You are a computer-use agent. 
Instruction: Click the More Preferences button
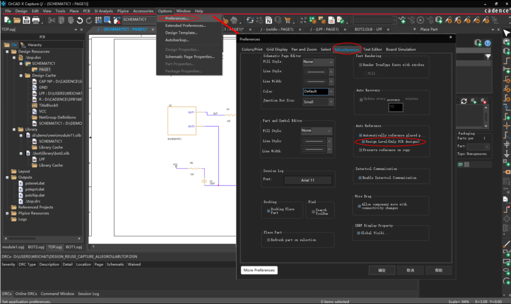[259, 270]
